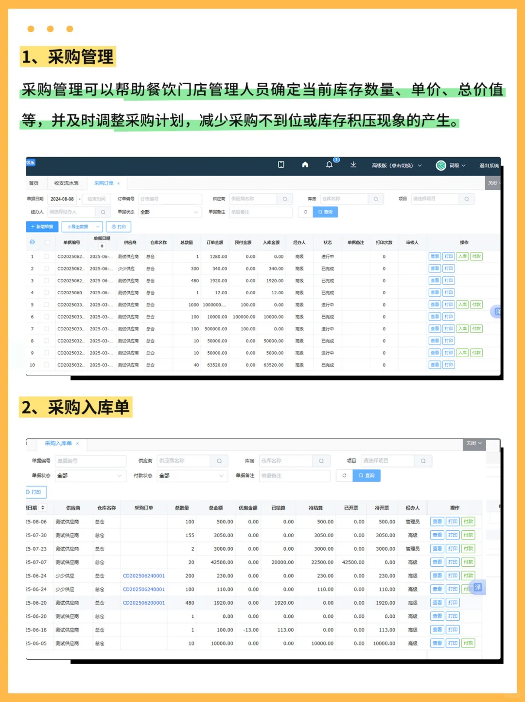The image size is (525, 702).
Task: Click the 新增单据 button
Action: point(42,227)
